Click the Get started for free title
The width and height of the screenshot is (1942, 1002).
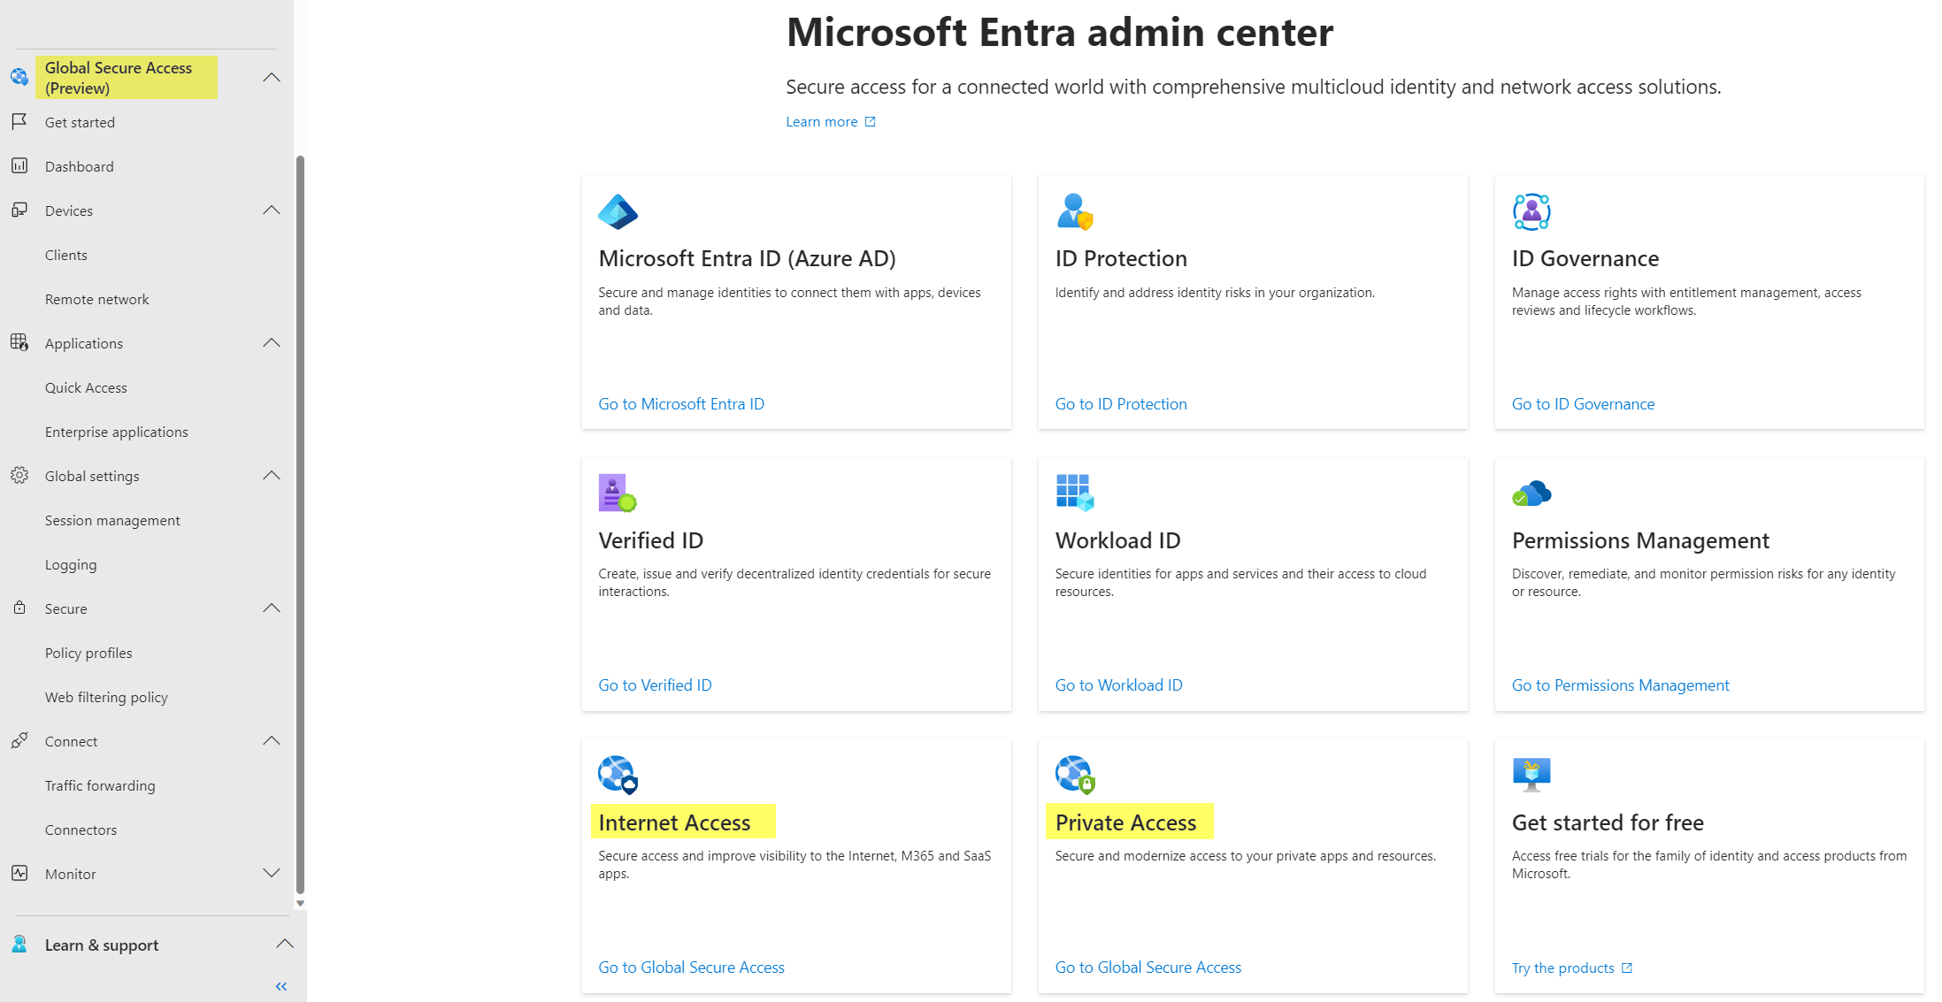tap(1608, 822)
